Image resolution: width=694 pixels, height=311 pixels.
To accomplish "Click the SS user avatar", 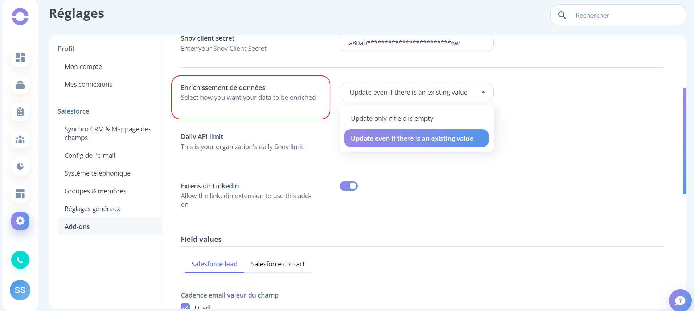I will click(x=20, y=290).
